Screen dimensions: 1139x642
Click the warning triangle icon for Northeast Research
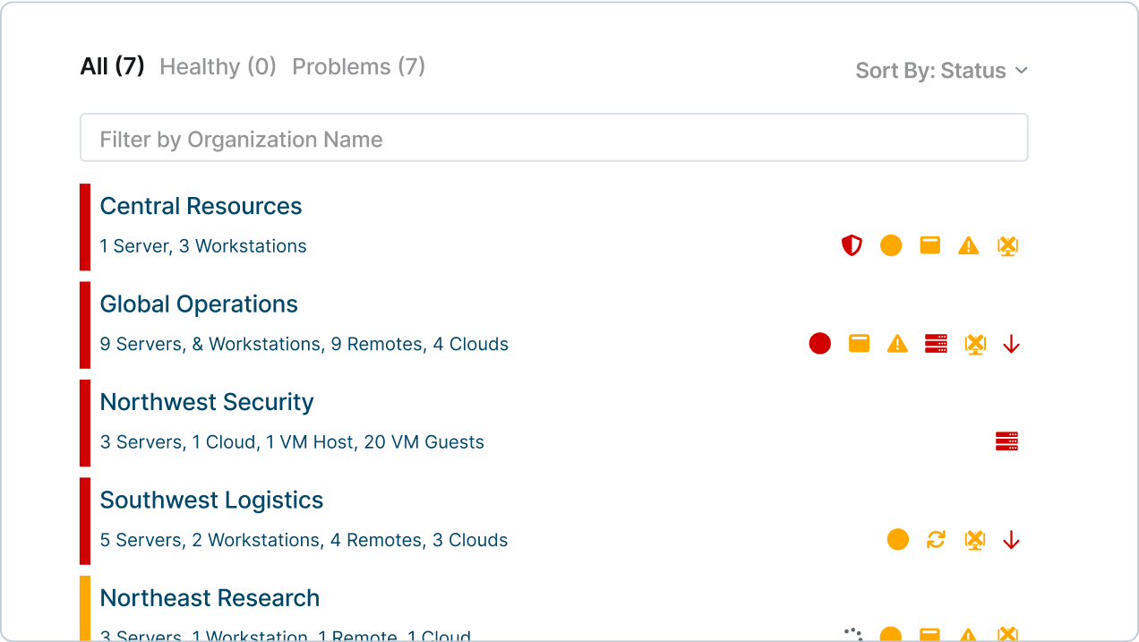pyautogui.click(x=968, y=635)
